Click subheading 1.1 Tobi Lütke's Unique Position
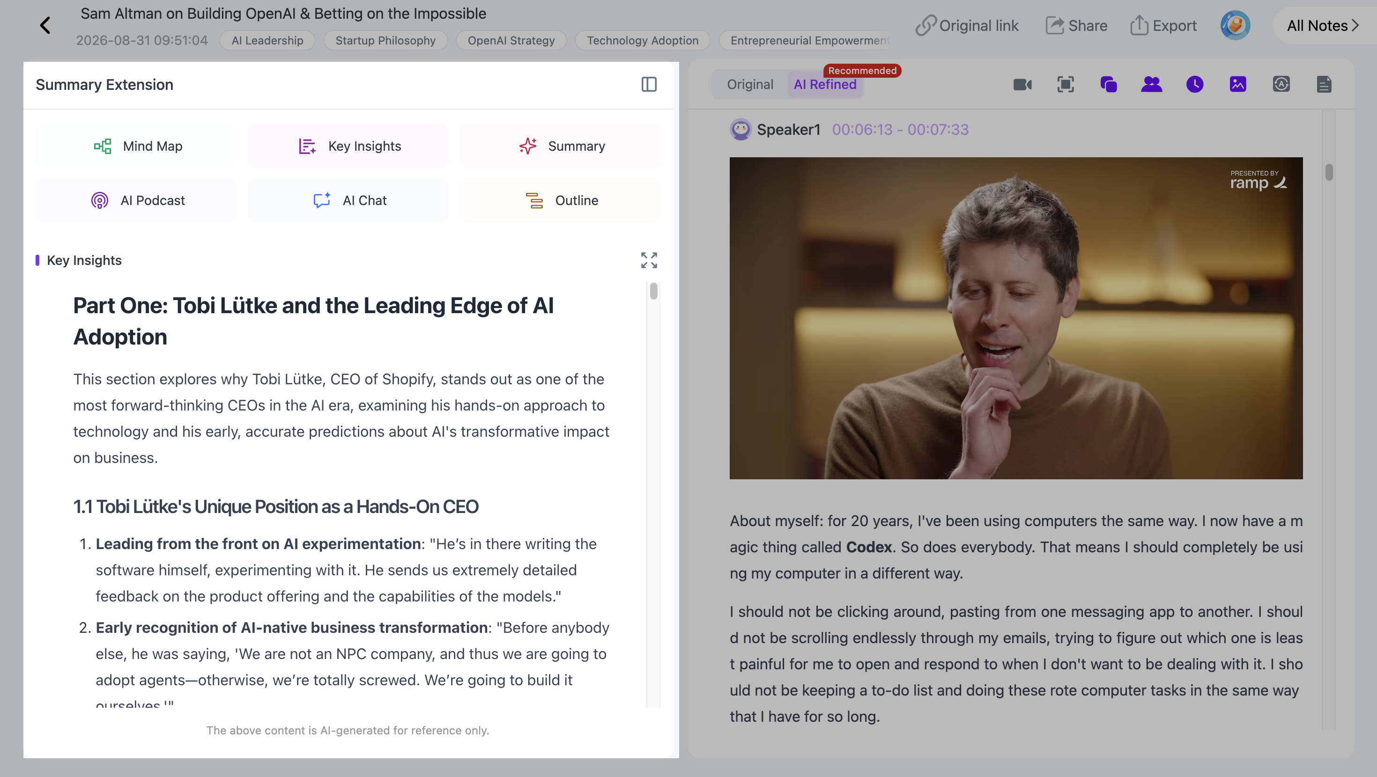 point(276,506)
